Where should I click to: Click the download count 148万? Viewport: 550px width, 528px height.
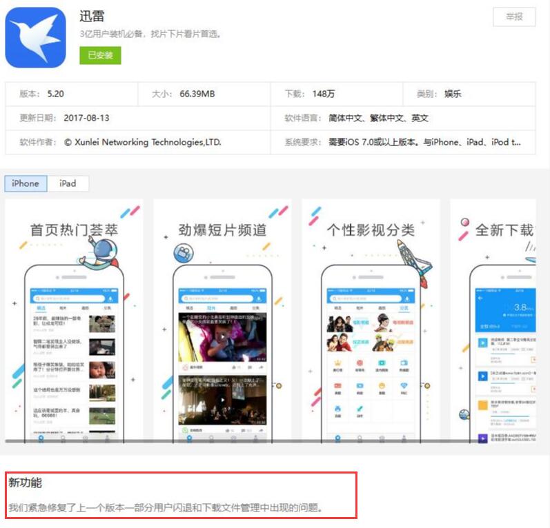click(324, 94)
